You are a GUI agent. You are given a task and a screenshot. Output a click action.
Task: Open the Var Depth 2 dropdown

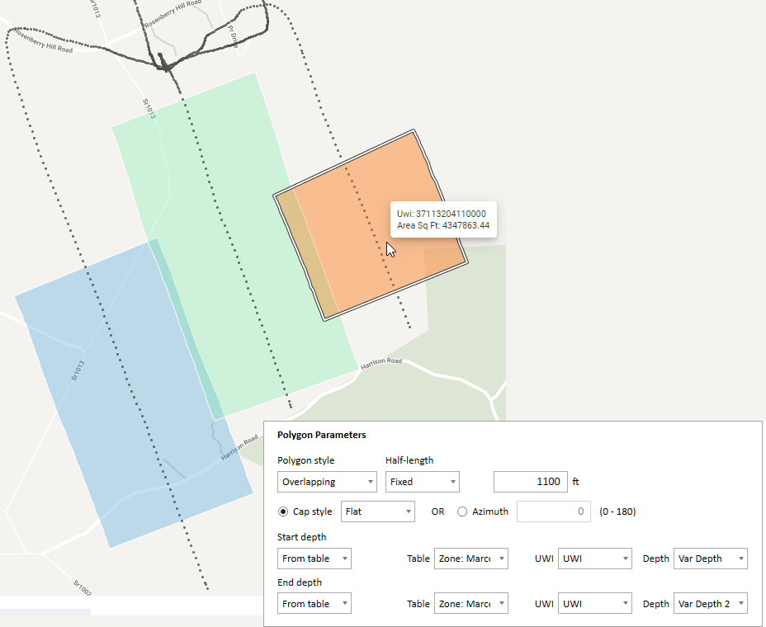tap(710, 604)
